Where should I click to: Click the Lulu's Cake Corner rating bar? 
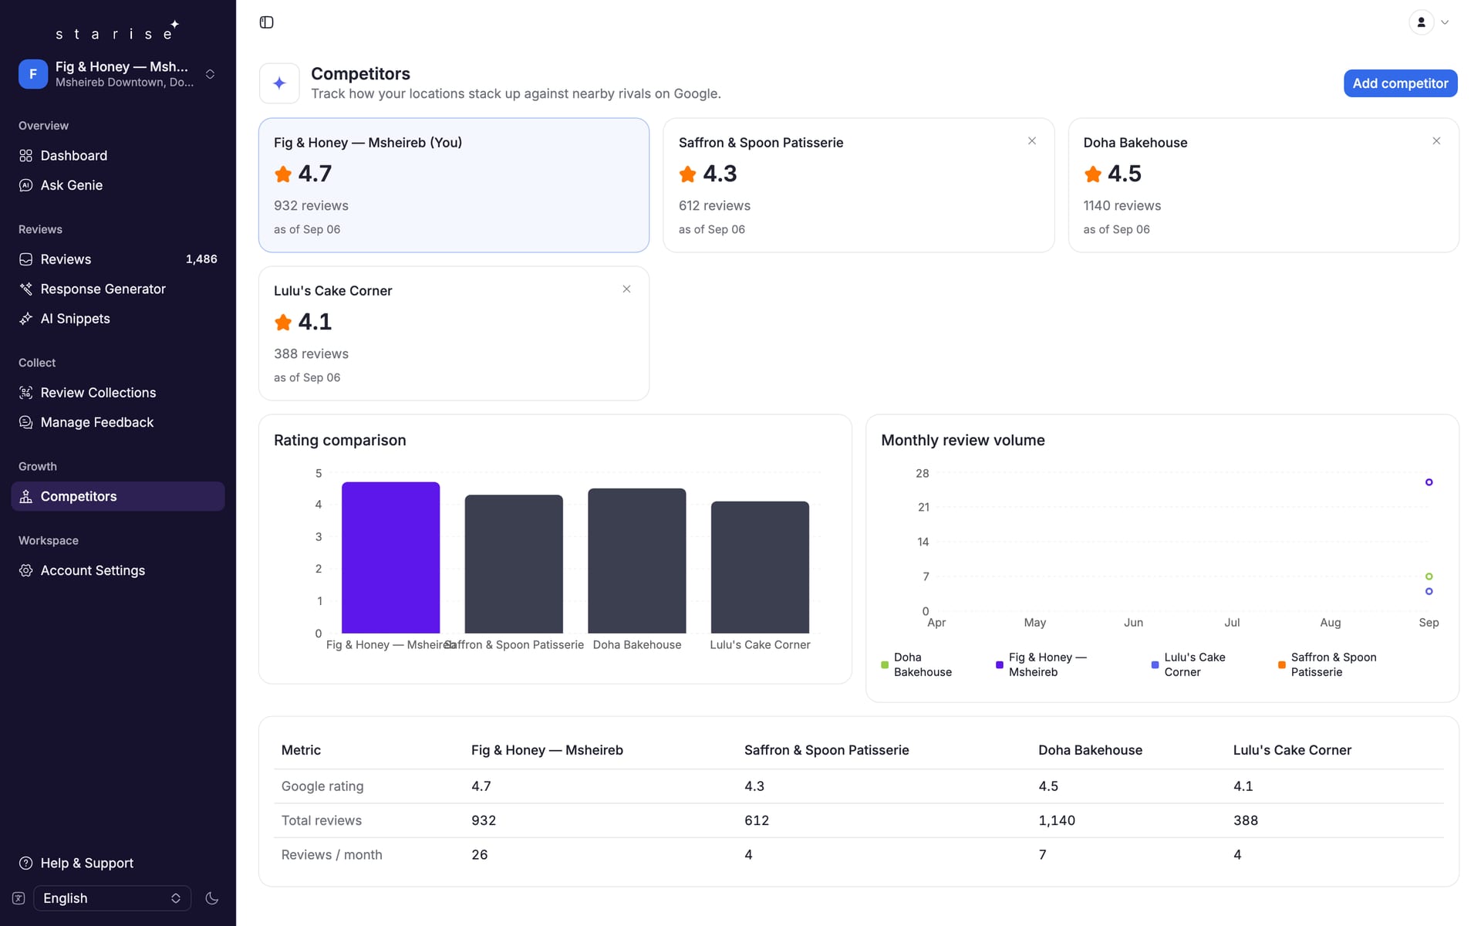point(760,567)
